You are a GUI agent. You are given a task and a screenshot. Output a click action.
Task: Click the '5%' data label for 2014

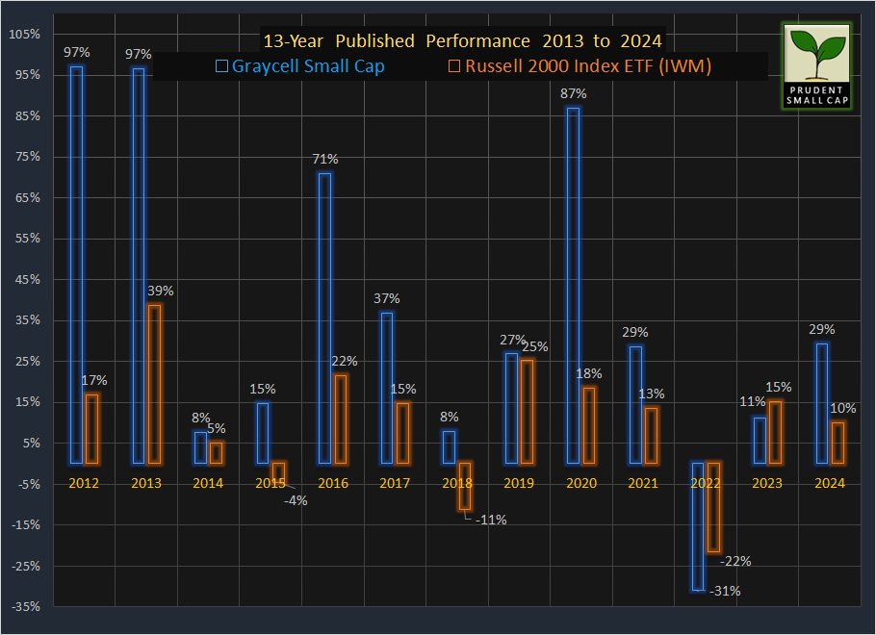(x=217, y=428)
